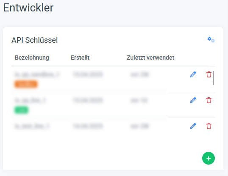
Task: Click the green badge under second key
Action: click(21, 110)
